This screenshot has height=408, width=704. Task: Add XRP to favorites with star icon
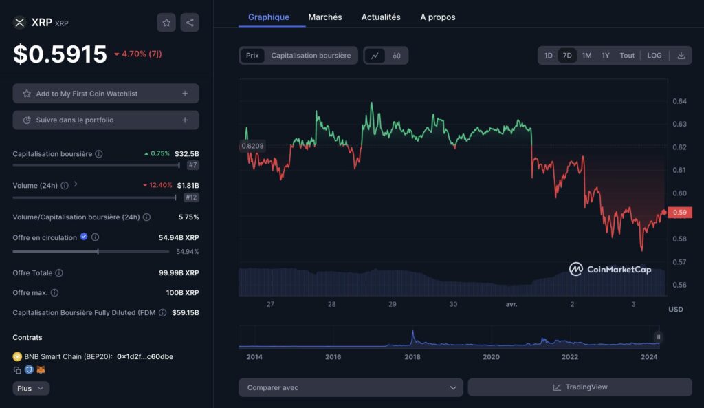pos(166,23)
